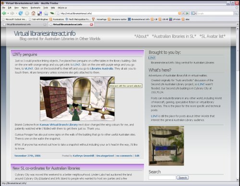Click the Uncategorized category link
Image resolution: width=240 pixels, height=186 pixels.
click(x=105, y=156)
